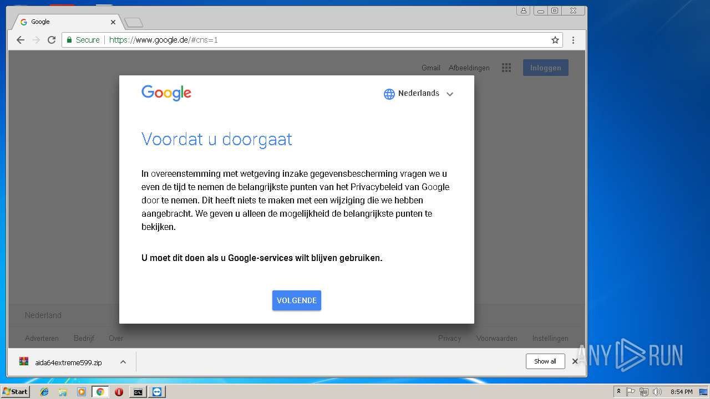Click the Bedrijf footer link
Screen dimensions: 710x399
pos(84,338)
